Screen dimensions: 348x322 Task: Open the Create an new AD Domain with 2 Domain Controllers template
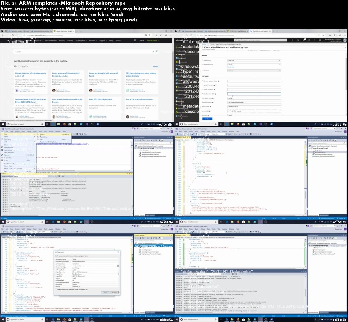coord(66,74)
